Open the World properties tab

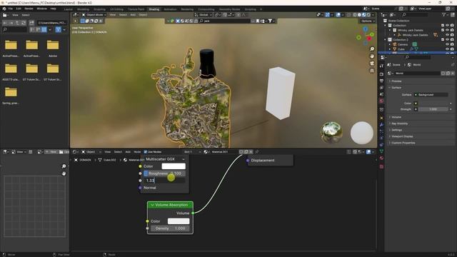click(x=381, y=101)
